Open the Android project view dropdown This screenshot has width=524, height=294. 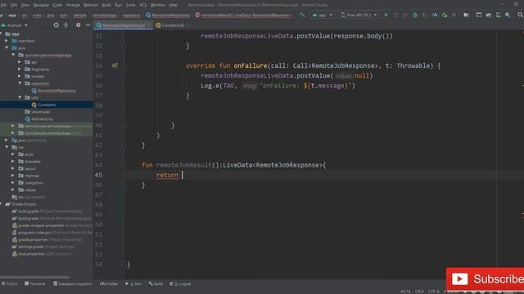(x=15, y=25)
